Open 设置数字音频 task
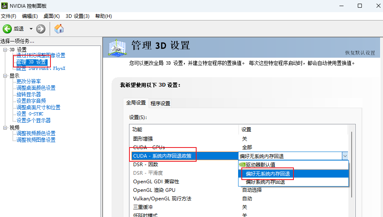This screenshot has height=217, width=383. 31,101
